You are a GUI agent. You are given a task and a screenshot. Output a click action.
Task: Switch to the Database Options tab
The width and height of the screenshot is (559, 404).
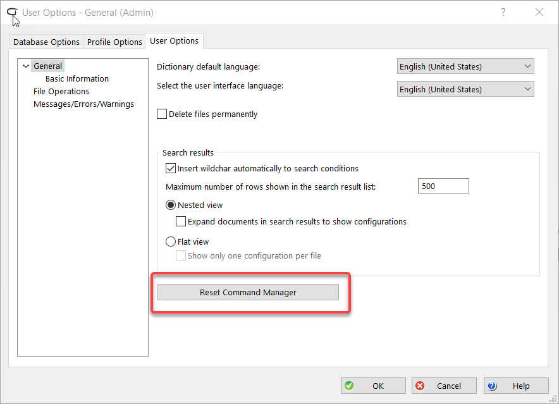click(x=47, y=42)
